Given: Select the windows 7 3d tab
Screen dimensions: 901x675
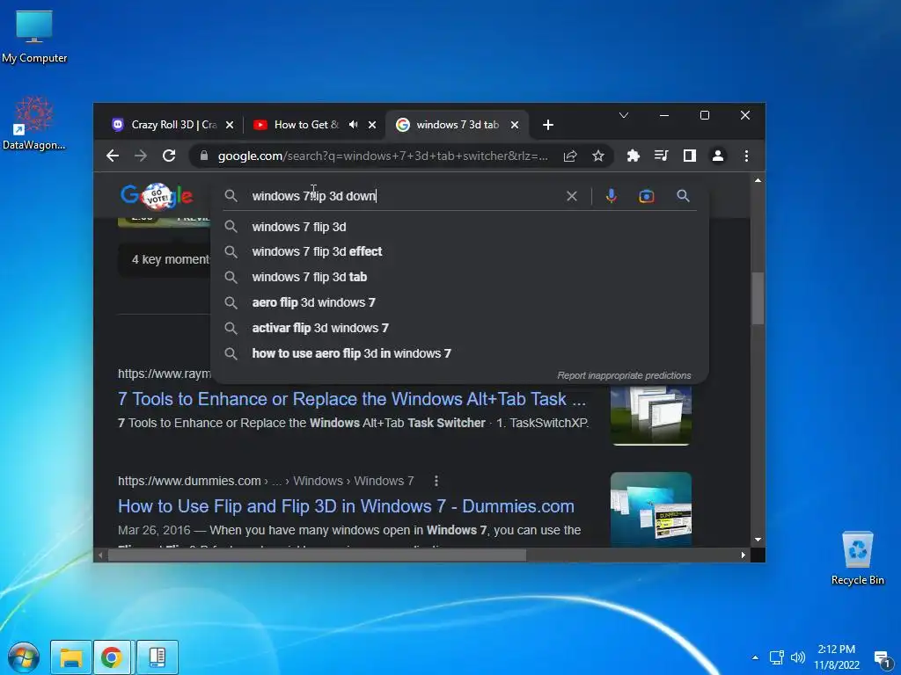Looking at the screenshot, I should pos(458,125).
